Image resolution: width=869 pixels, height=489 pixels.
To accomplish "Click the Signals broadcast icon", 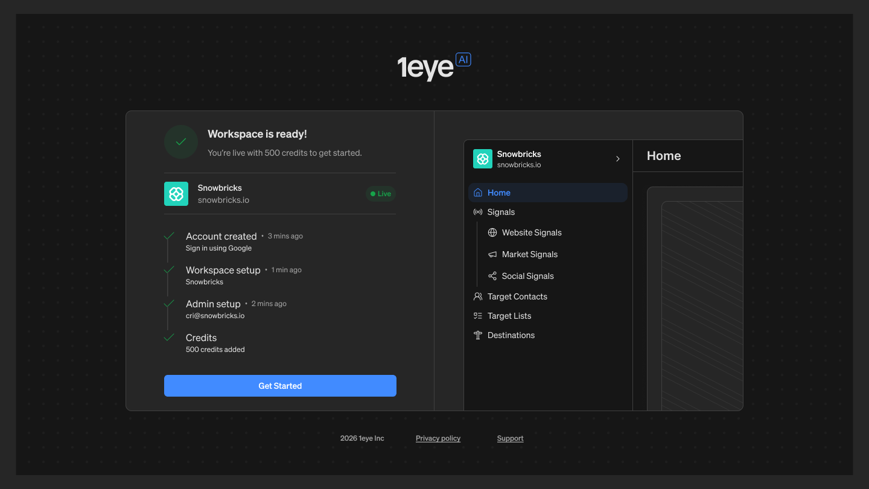I will click(x=478, y=212).
